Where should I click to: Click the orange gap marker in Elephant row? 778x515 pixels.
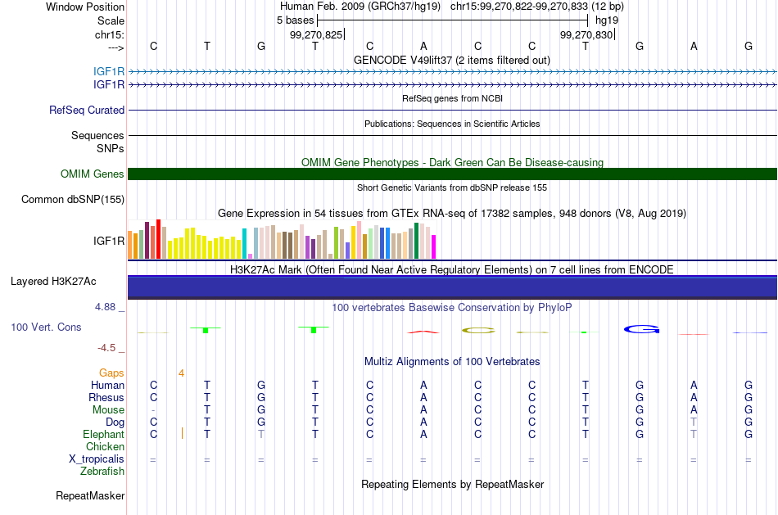tap(182, 434)
